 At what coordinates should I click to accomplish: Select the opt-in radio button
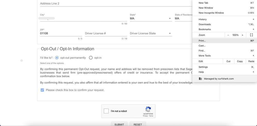coord(91,58)
